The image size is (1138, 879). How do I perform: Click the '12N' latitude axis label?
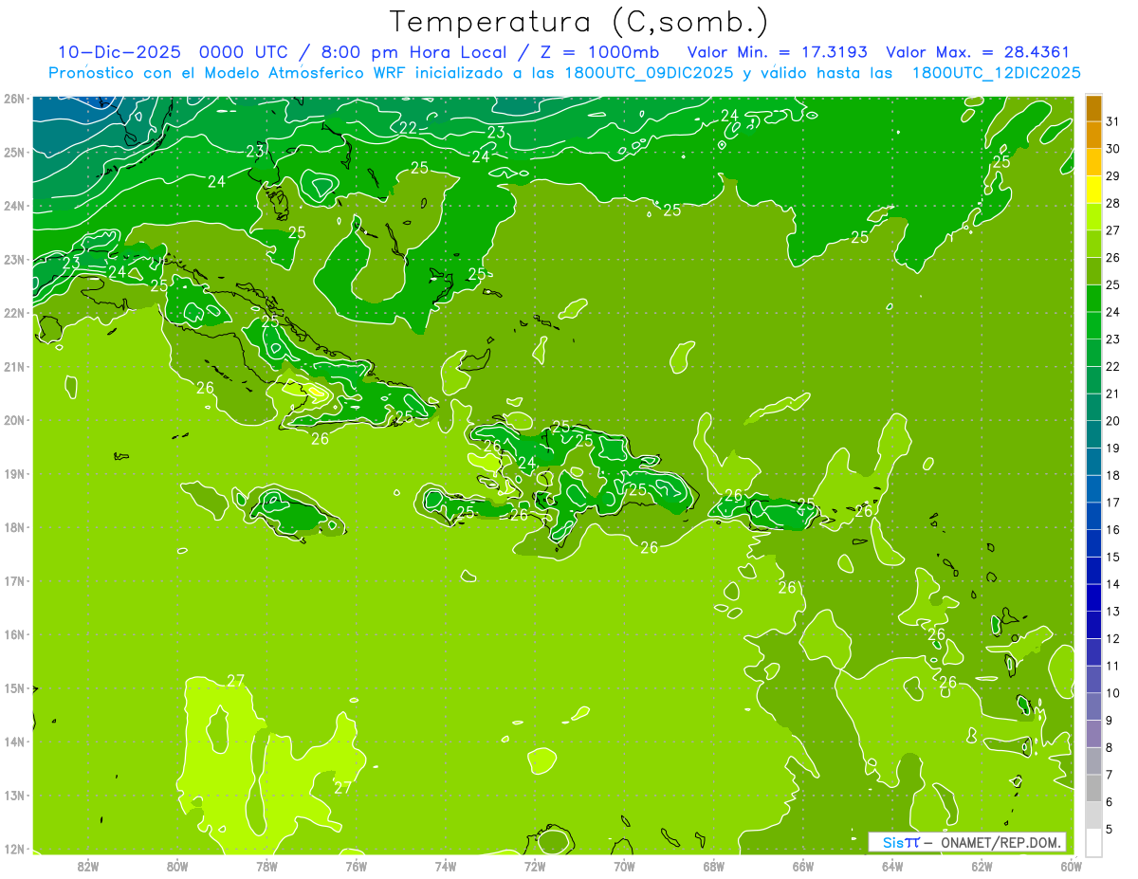tap(14, 849)
